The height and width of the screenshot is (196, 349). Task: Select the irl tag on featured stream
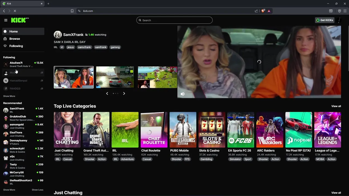(x=62, y=47)
